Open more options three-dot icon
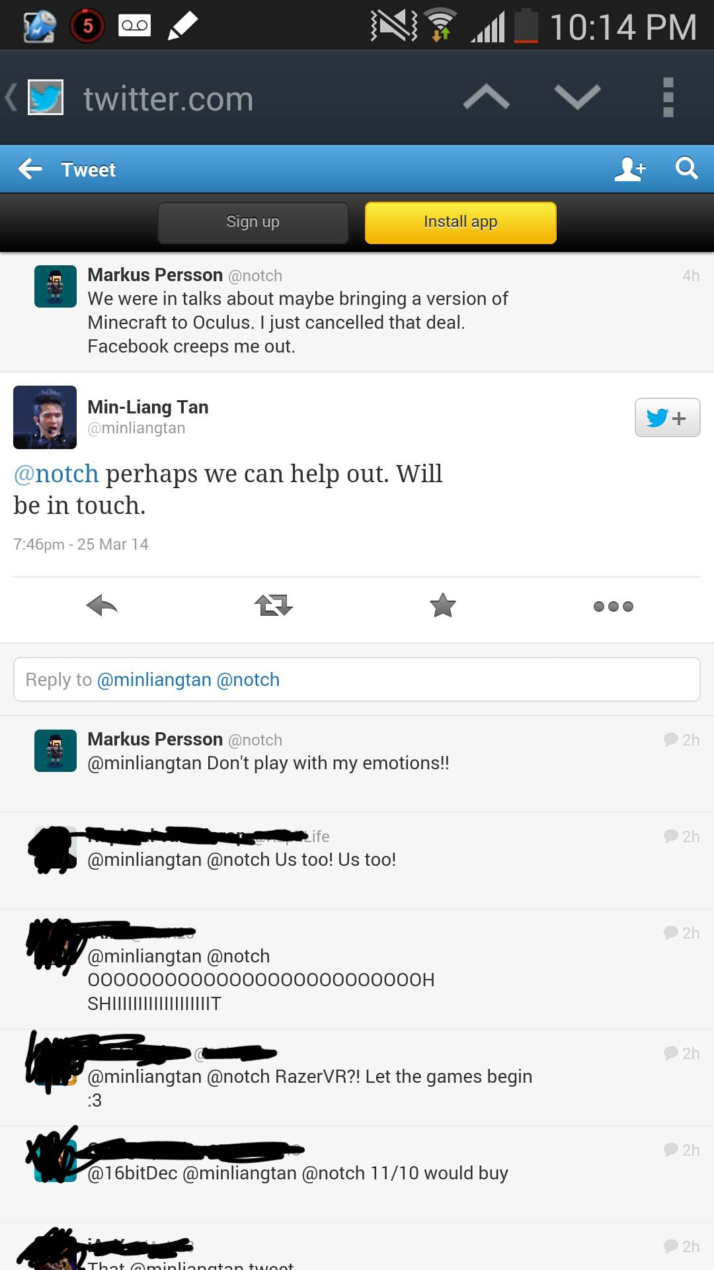Image resolution: width=714 pixels, height=1270 pixels. tap(613, 606)
